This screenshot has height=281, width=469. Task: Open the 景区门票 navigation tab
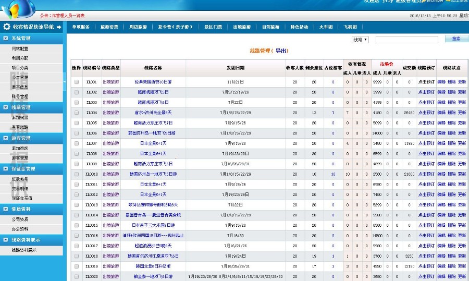click(x=213, y=27)
